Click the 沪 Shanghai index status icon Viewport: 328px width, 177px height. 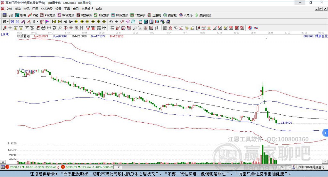tap(7, 167)
